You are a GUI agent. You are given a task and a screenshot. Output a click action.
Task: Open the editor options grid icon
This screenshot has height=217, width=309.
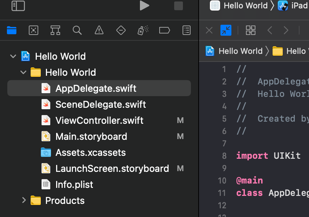[251, 30]
